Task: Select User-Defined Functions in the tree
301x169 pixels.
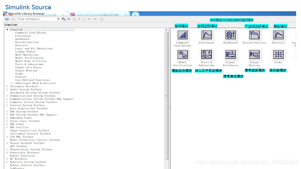Action: 32,80
